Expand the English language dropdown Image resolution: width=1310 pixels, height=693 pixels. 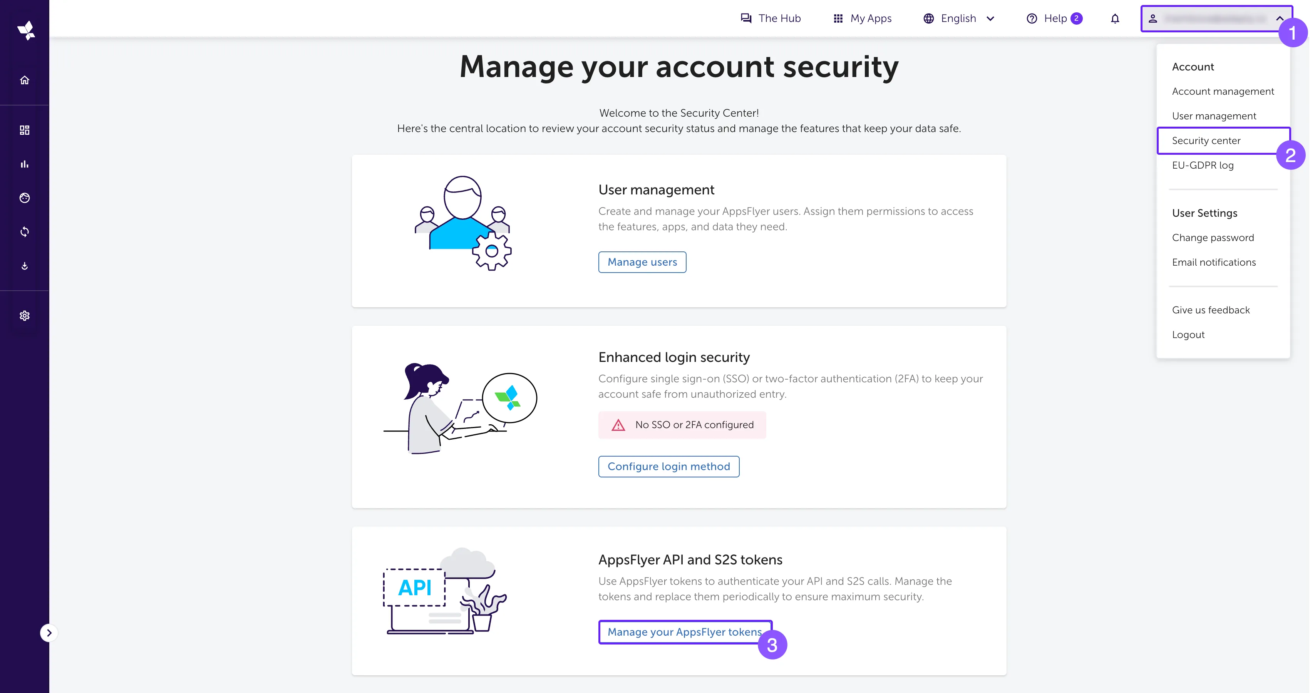958,19
